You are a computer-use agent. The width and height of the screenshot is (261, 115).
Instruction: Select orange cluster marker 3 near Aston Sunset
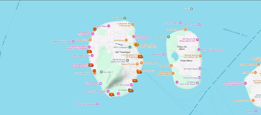[x=89, y=51]
